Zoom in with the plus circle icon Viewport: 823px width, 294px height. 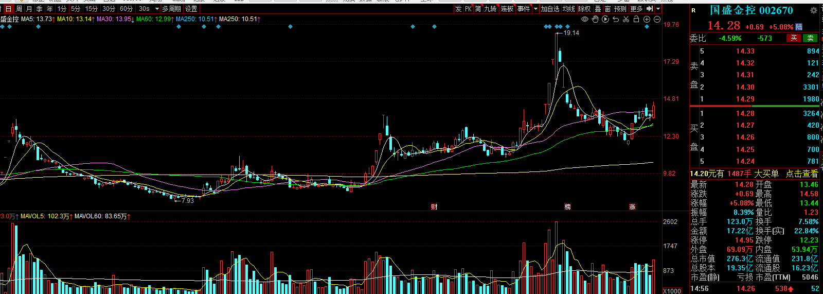click(647, 19)
